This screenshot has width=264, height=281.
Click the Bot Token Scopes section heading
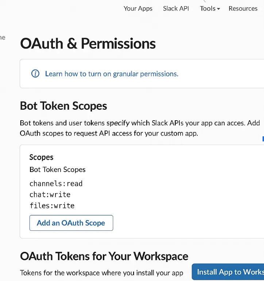click(x=63, y=106)
